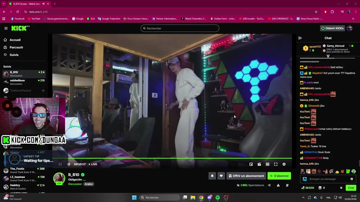Open chat settings gear
360x202 pixels.
pyautogui.click(x=341, y=188)
